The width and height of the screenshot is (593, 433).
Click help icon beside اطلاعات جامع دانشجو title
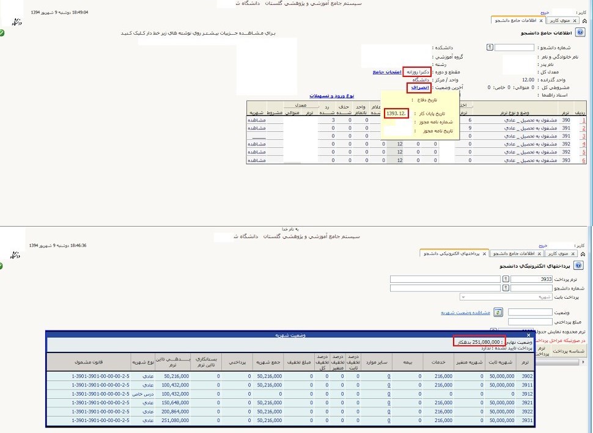[580, 32]
